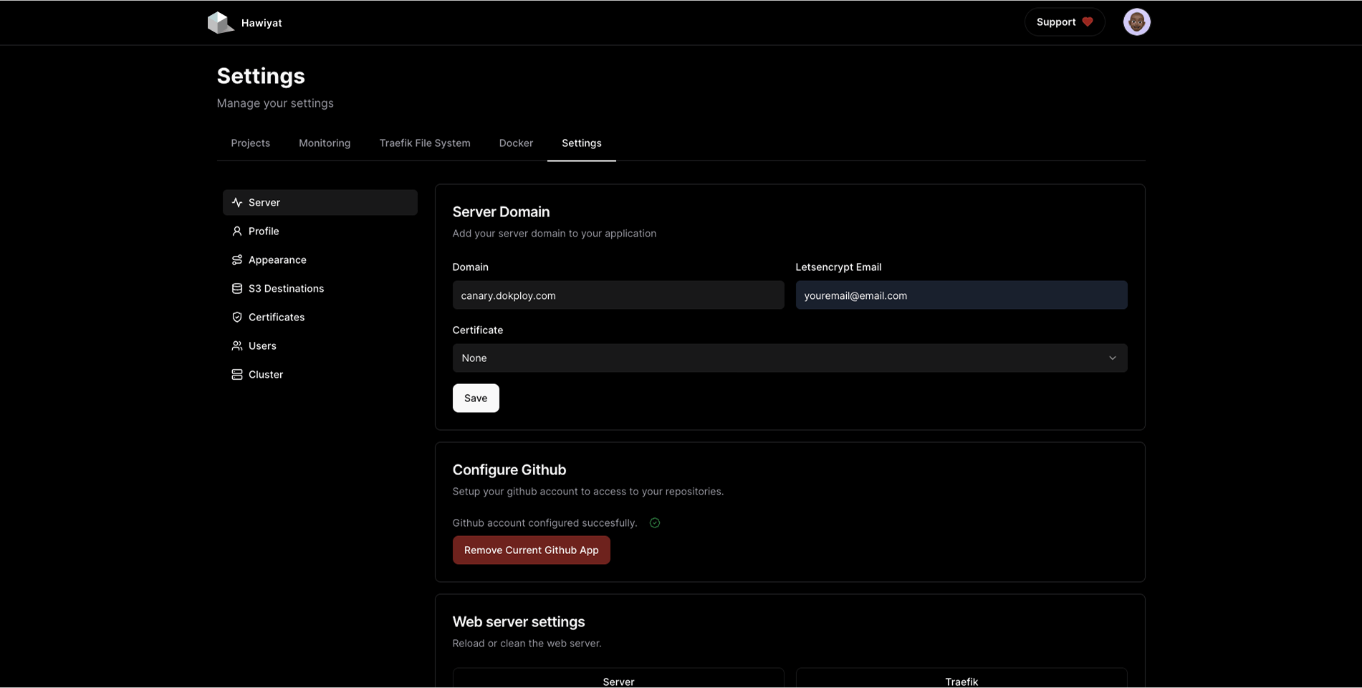Click Remove Current Github App button
Image resolution: width=1362 pixels, height=688 pixels.
tap(532, 550)
